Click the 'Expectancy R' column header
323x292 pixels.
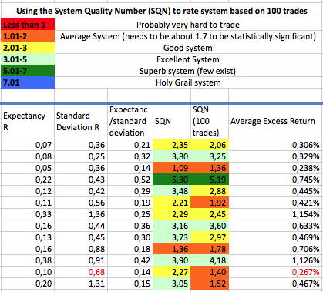click(x=28, y=121)
